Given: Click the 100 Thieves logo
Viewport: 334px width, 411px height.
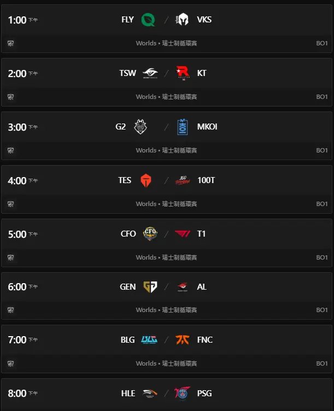Looking at the screenshot, I should coord(183,180).
